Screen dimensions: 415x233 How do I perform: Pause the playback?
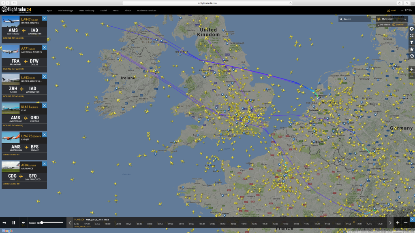(x=14, y=223)
